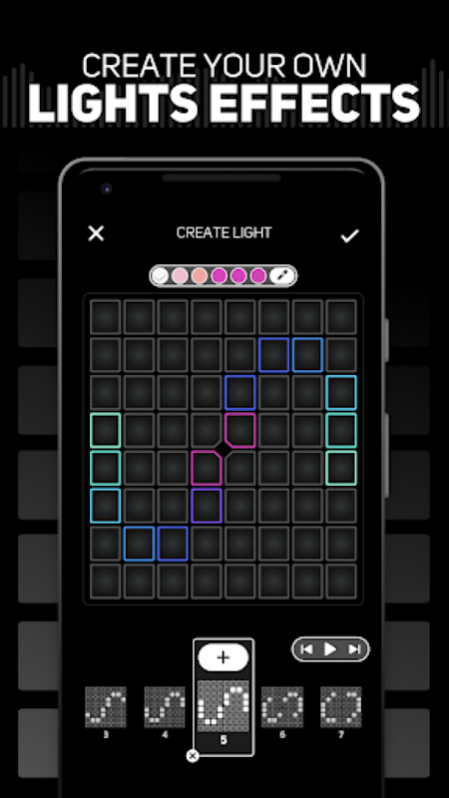Toggle the upper magenta-outlined pad

239,430
